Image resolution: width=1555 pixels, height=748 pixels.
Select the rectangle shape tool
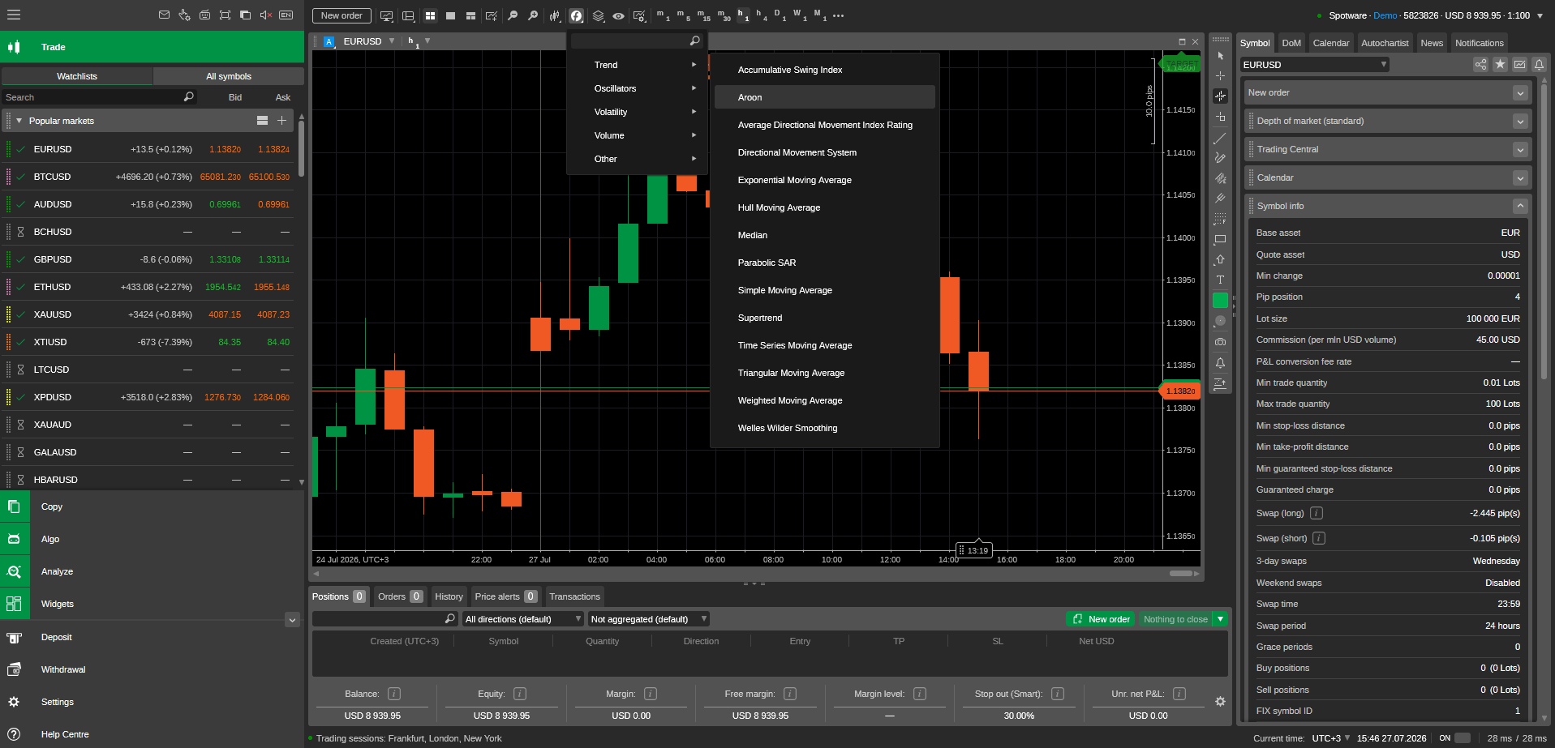(1220, 240)
